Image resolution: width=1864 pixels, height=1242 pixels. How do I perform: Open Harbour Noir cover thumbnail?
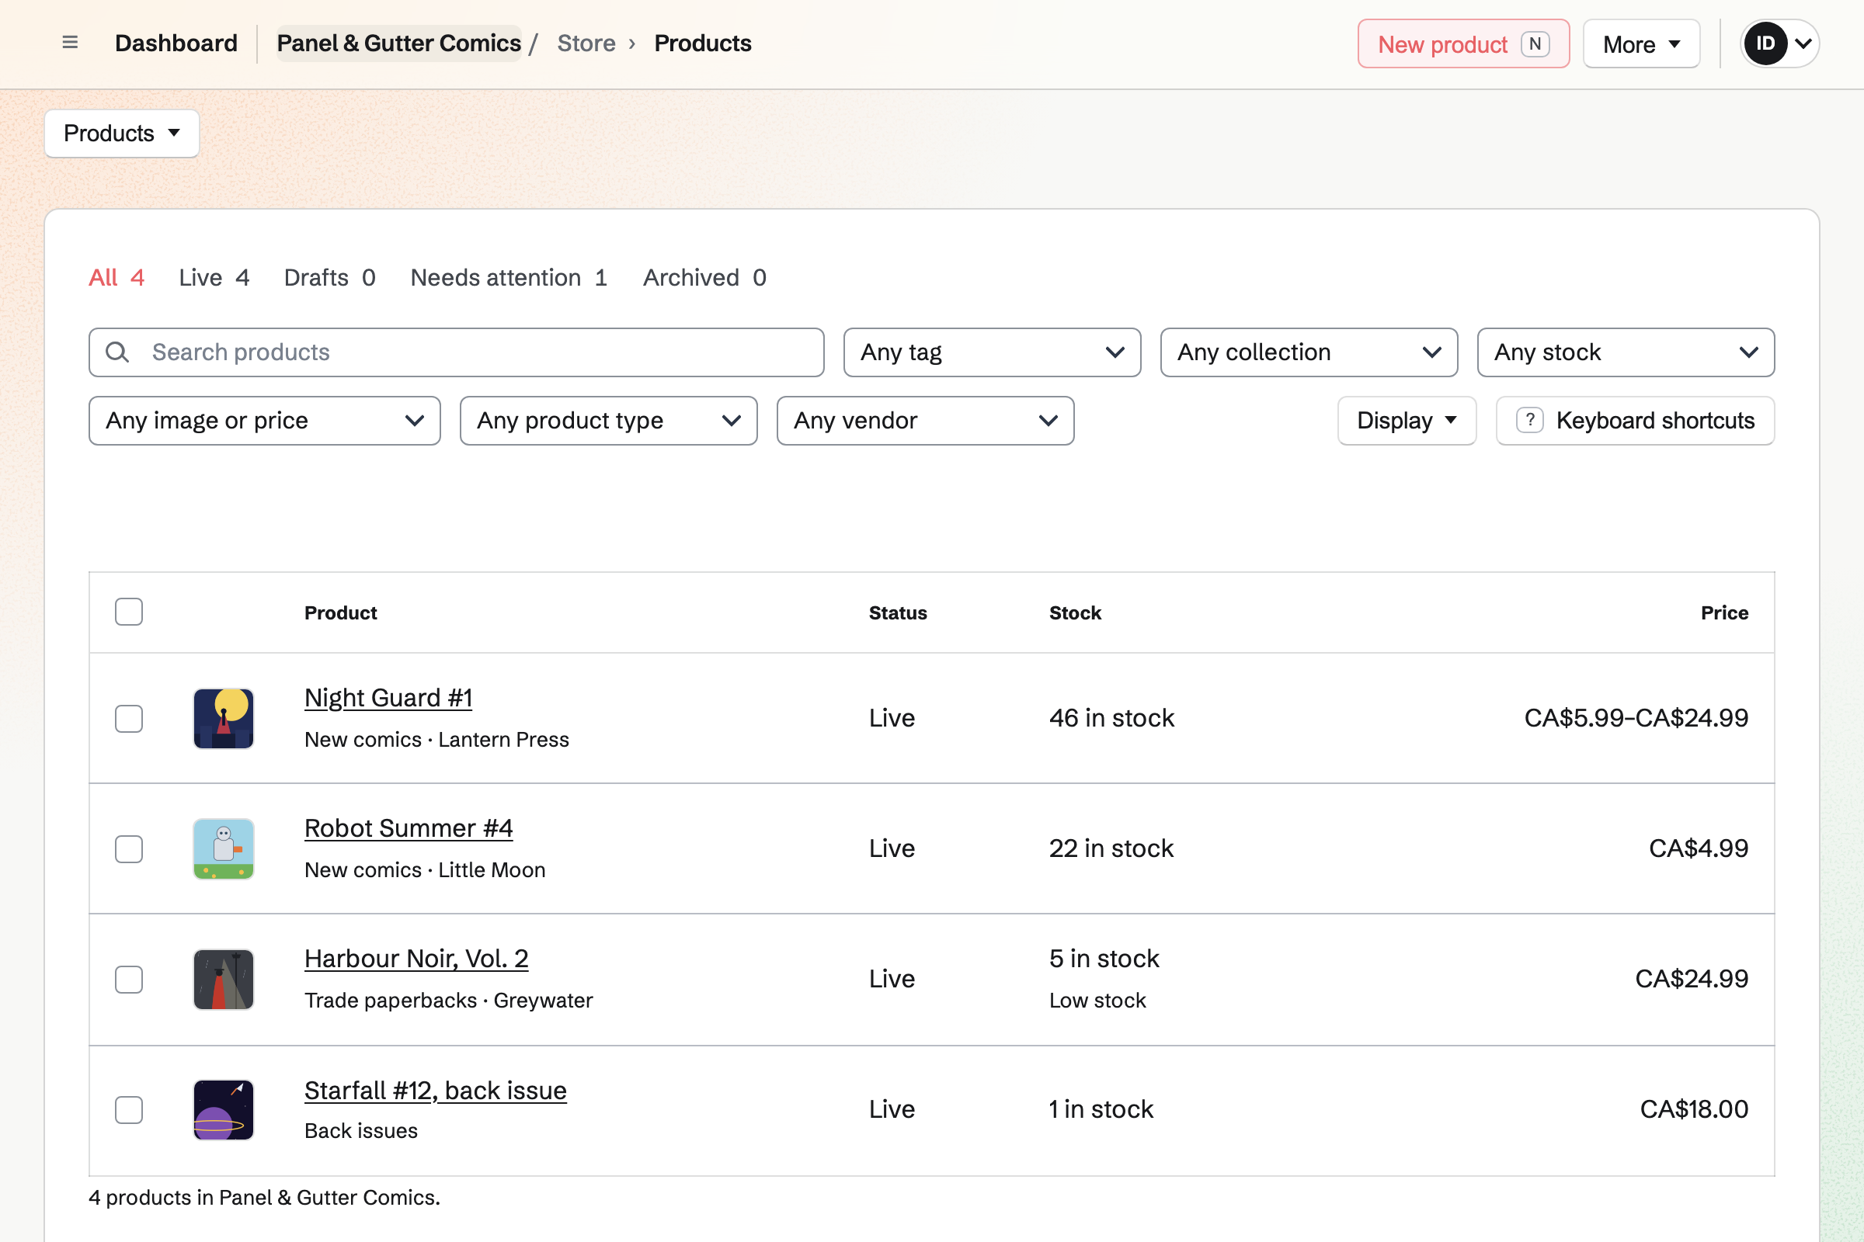click(x=224, y=980)
